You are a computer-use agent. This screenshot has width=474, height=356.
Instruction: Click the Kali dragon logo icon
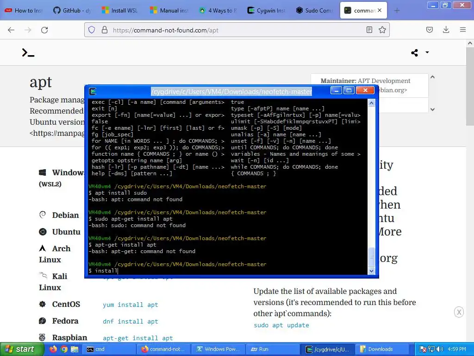43,275
